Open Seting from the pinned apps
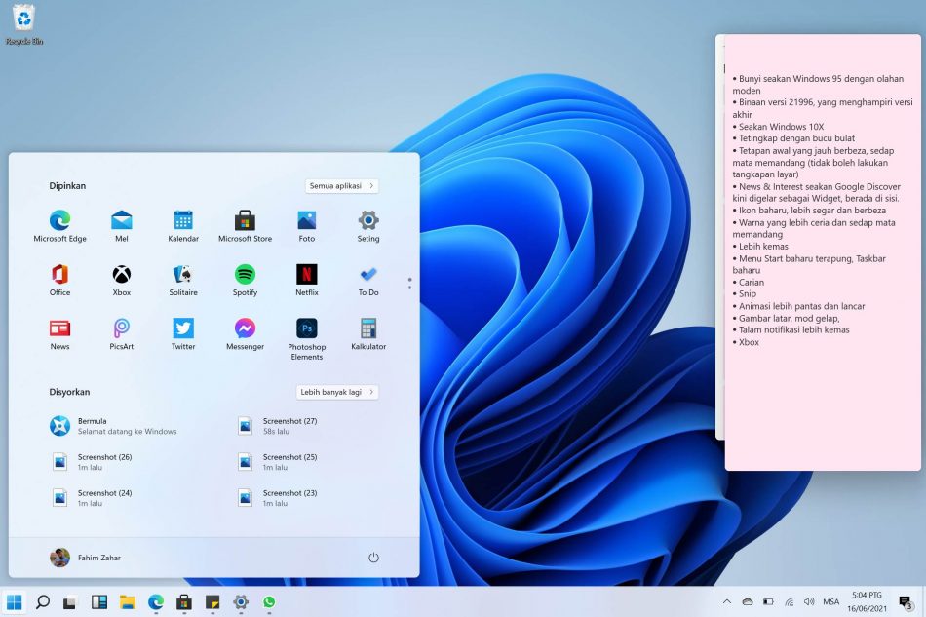Viewport: 926px width, 617px height. click(368, 226)
